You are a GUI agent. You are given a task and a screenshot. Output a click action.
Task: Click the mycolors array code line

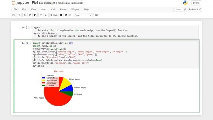tap(65, 54)
